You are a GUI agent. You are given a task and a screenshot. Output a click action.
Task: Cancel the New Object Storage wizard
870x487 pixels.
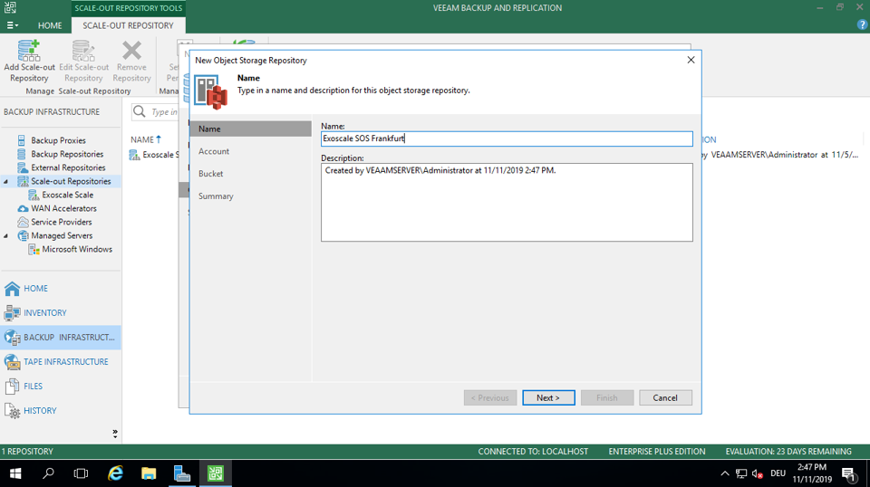pos(665,397)
